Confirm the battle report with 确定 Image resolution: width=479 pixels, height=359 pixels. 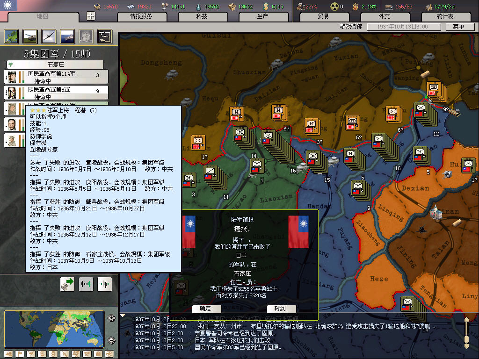pos(206,309)
